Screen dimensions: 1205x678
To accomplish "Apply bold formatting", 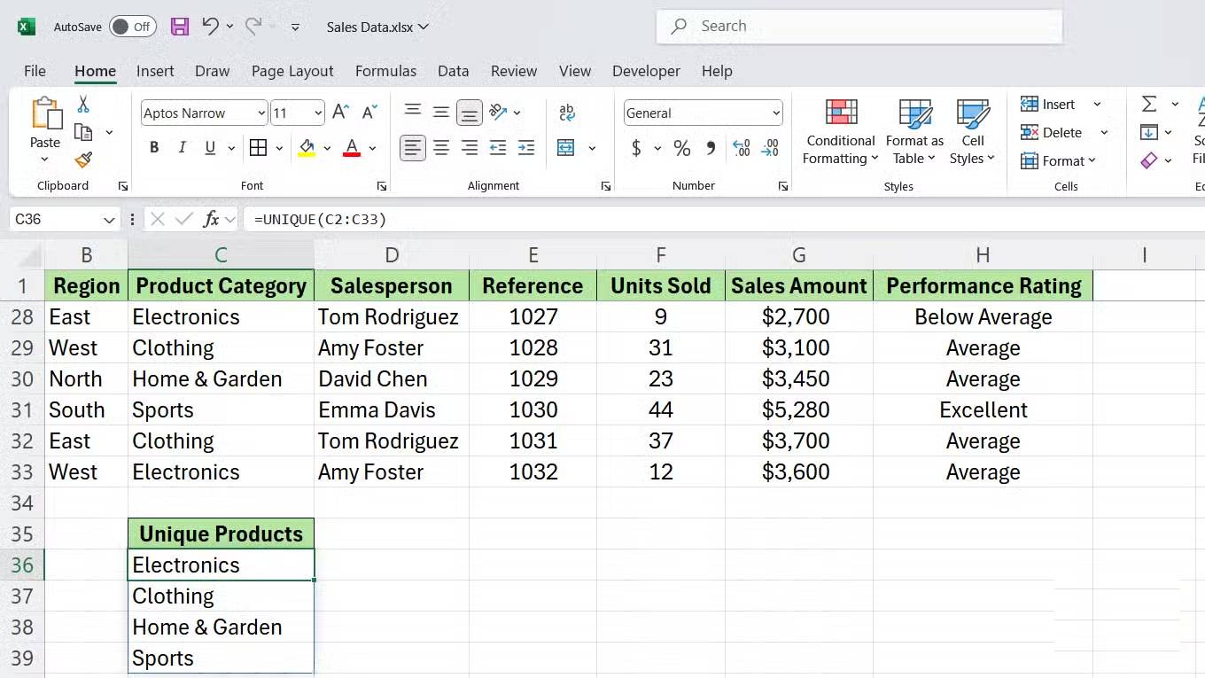I will tap(153, 147).
